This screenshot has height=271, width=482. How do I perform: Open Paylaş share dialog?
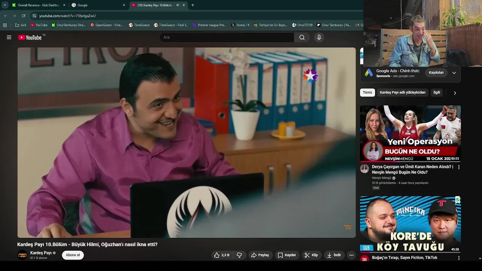pos(260,255)
